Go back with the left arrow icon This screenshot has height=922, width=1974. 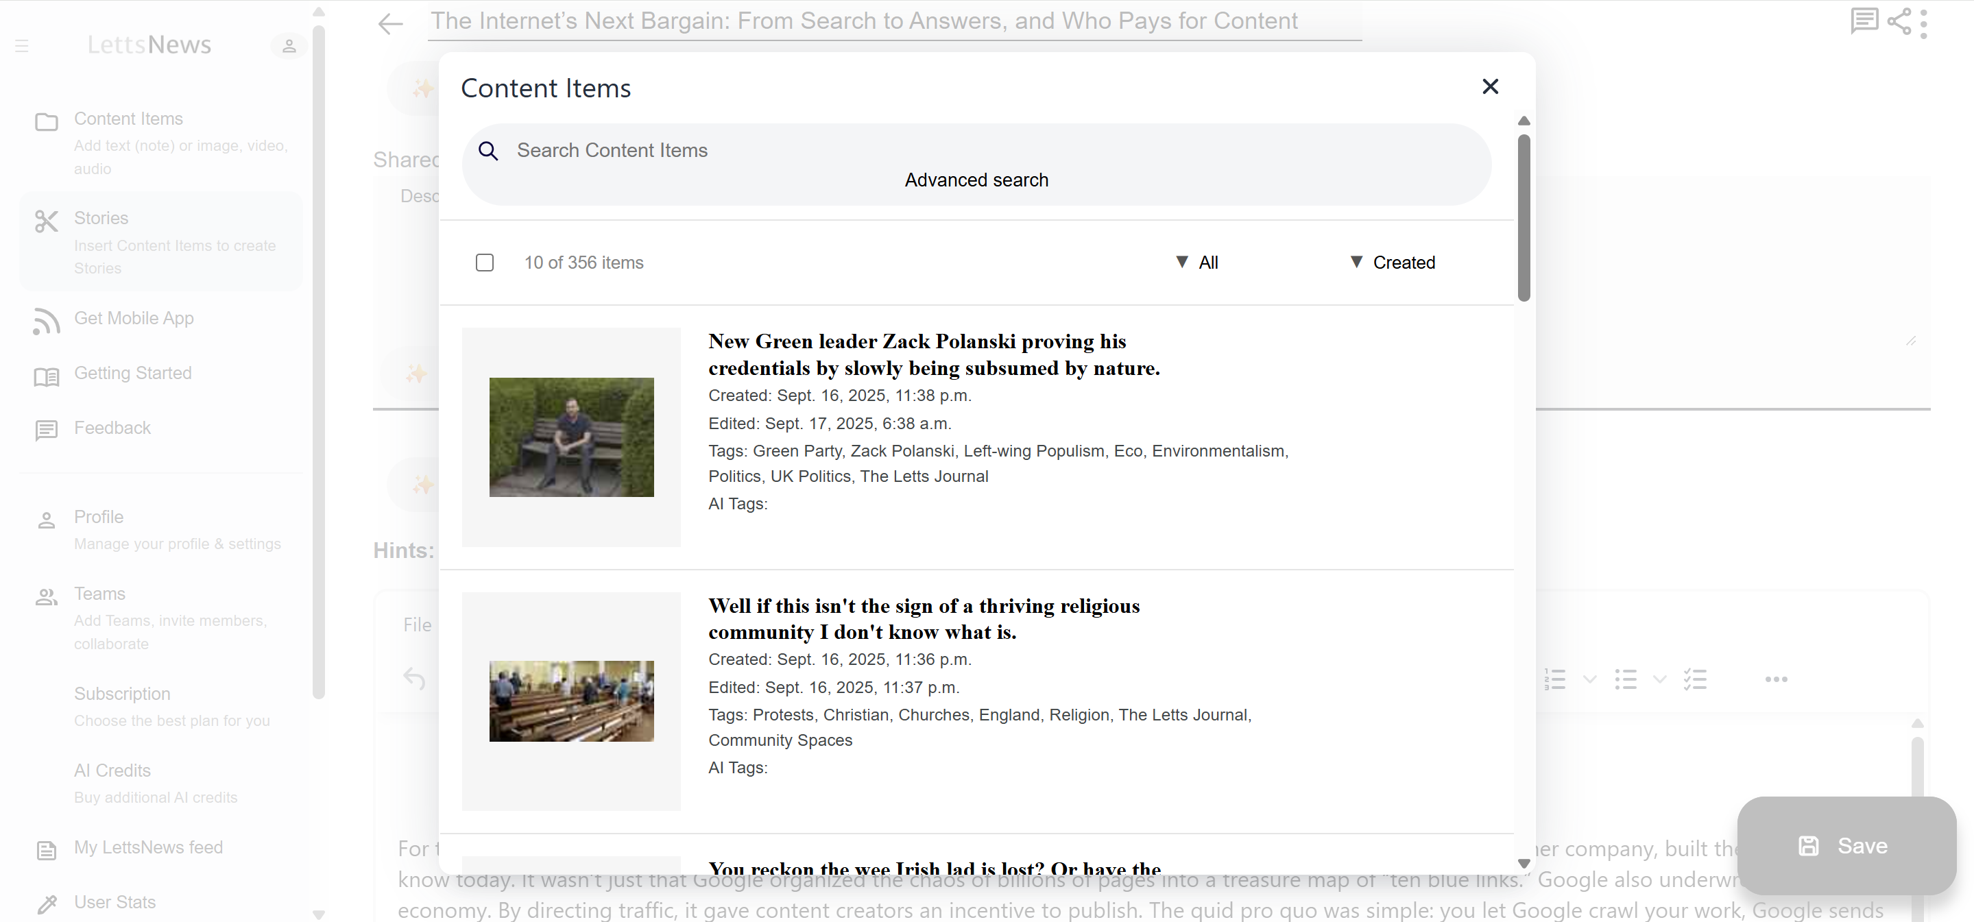coord(391,24)
